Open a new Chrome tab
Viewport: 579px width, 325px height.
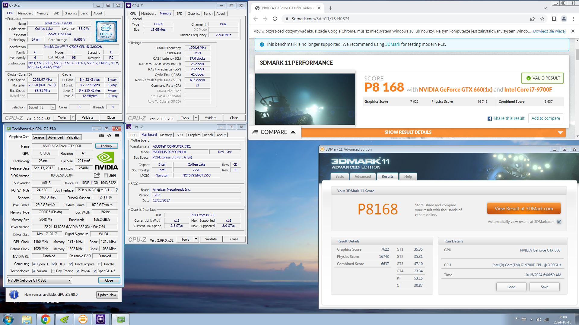pyautogui.click(x=330, y=8)
